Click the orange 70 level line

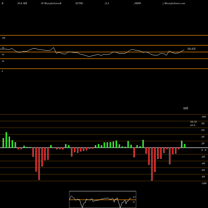(104, 45)
